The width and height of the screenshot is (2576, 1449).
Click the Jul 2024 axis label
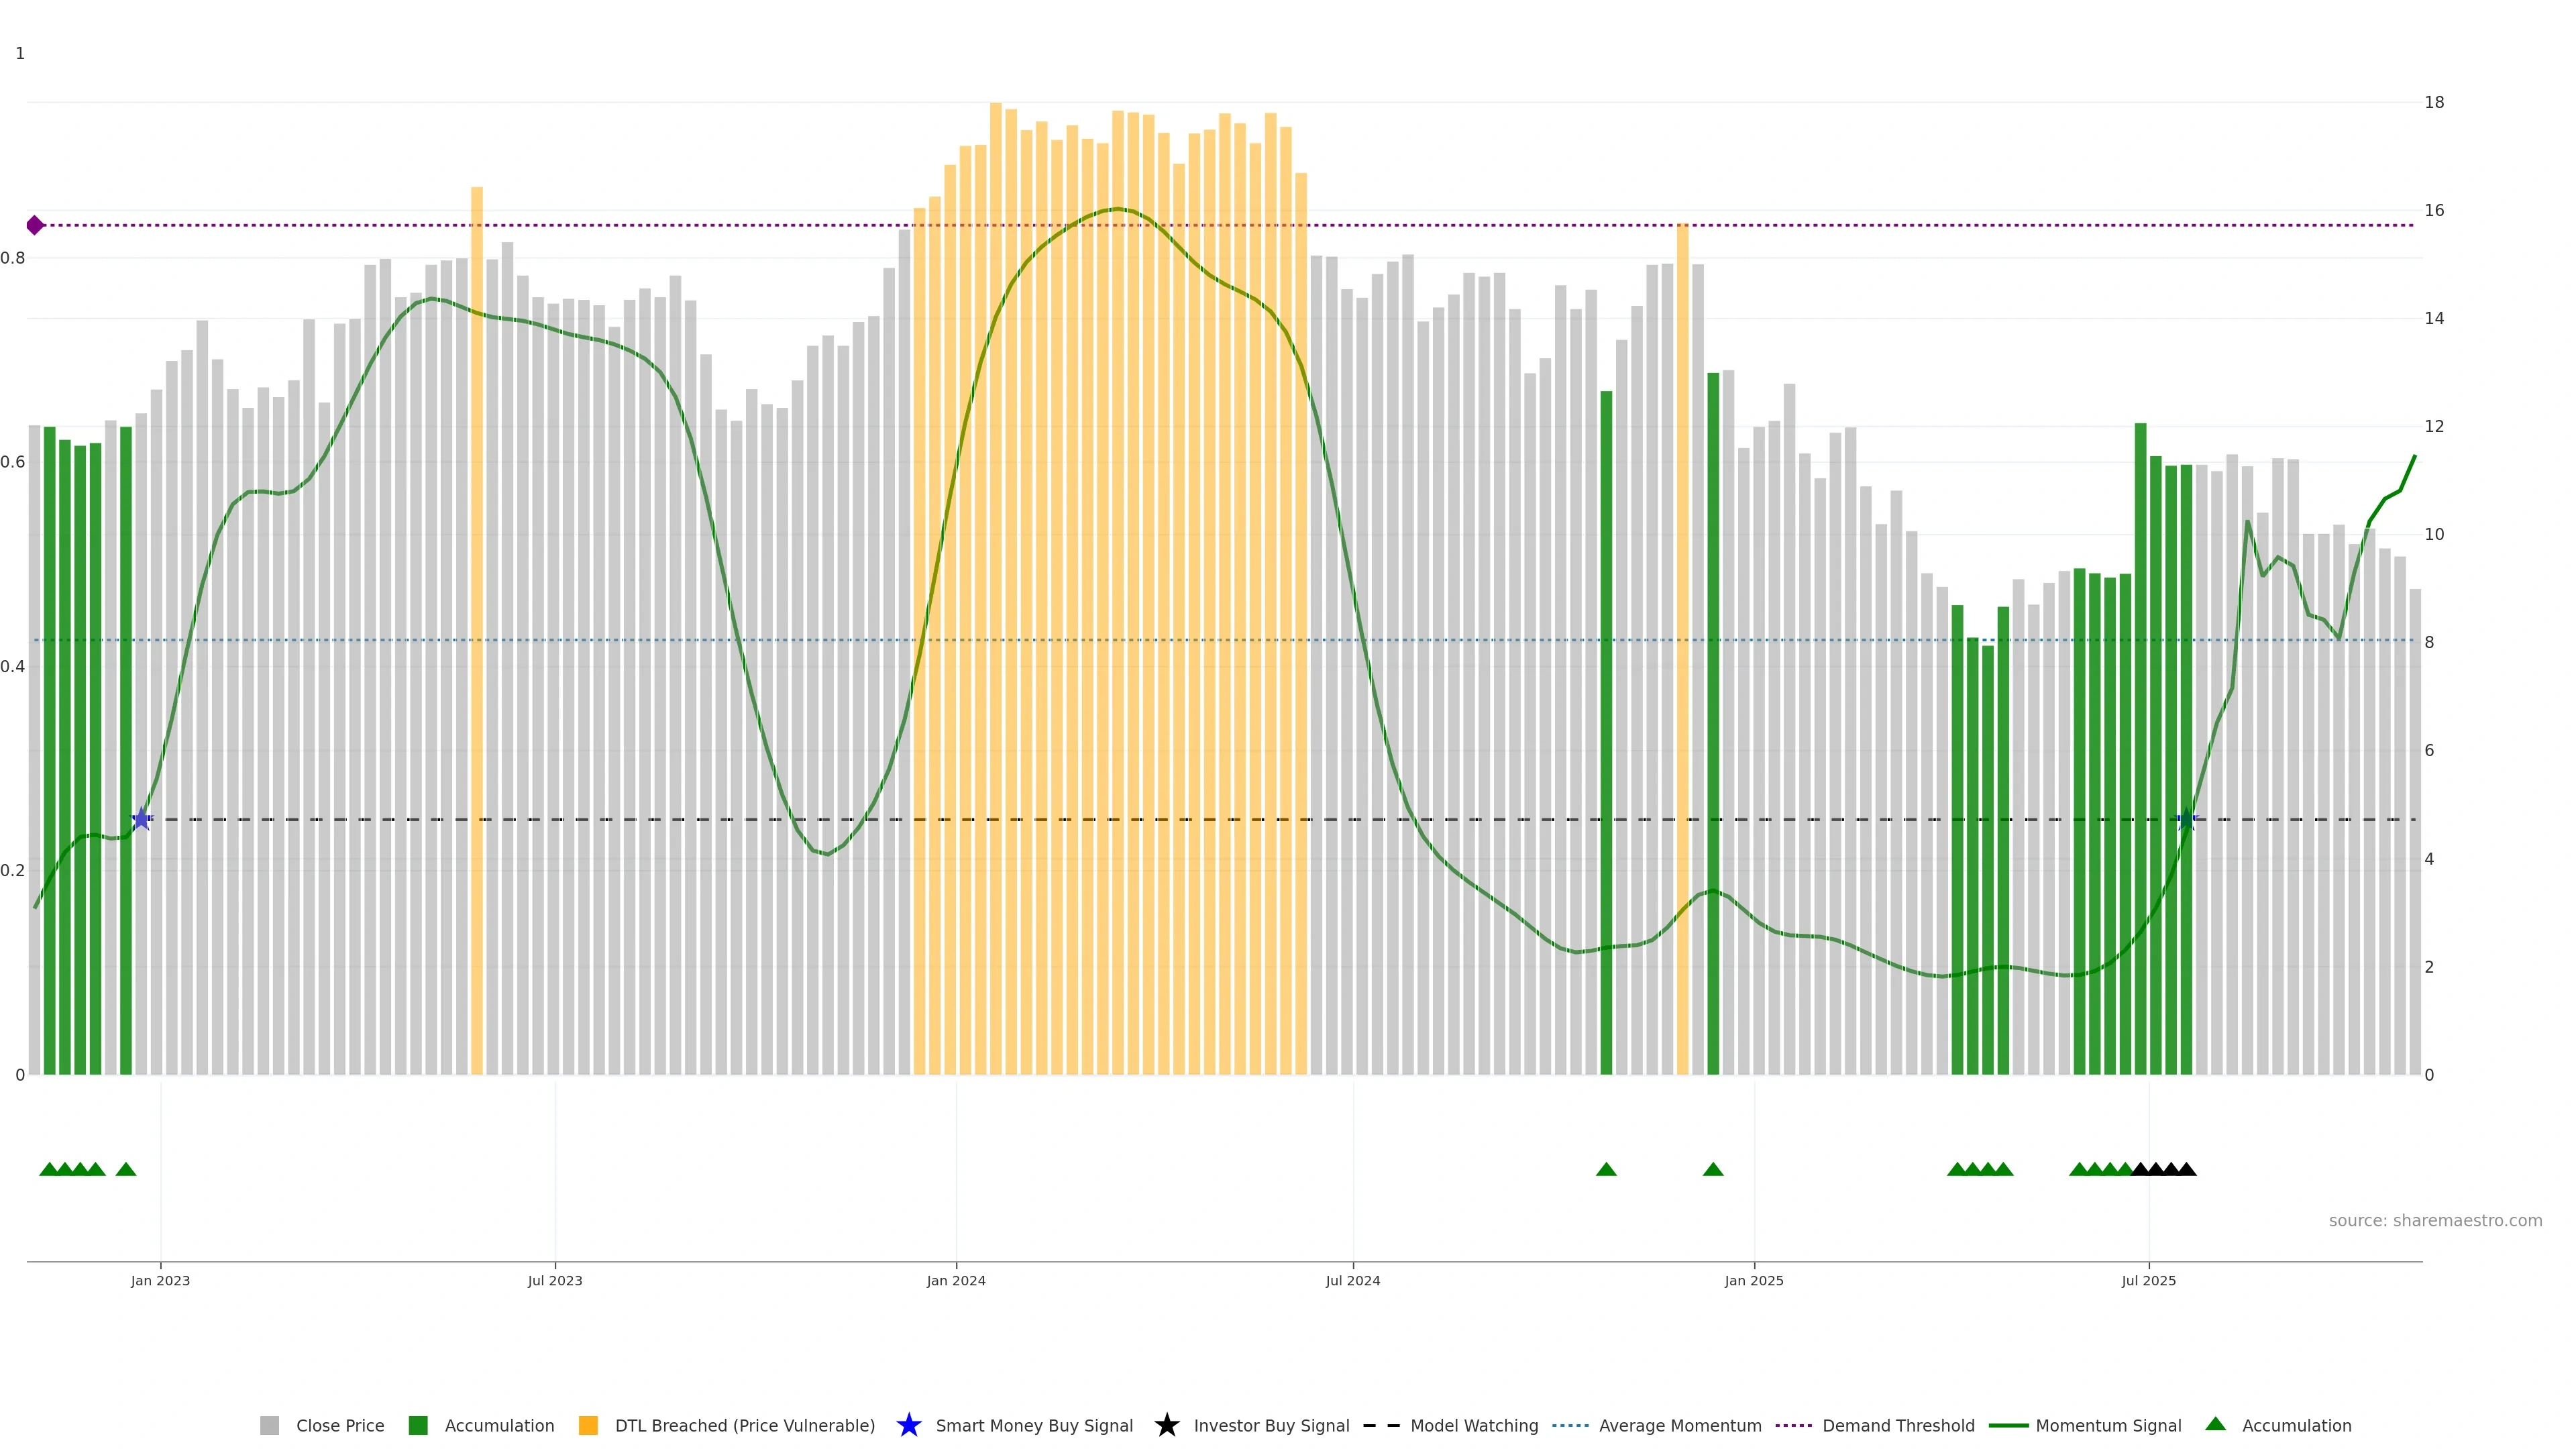coord(1352,1280)
